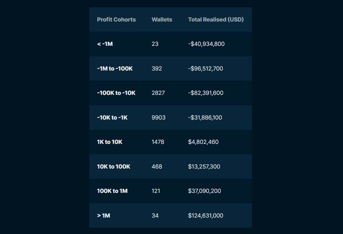Click the $37,090,200 realised value
This screenshot has width=343, height=234.
tap(205, 191)
